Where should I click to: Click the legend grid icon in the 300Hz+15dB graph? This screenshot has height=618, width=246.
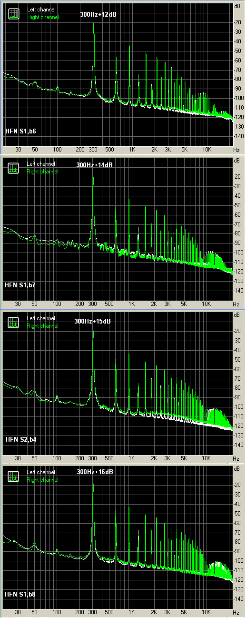[x=14, y=323]
